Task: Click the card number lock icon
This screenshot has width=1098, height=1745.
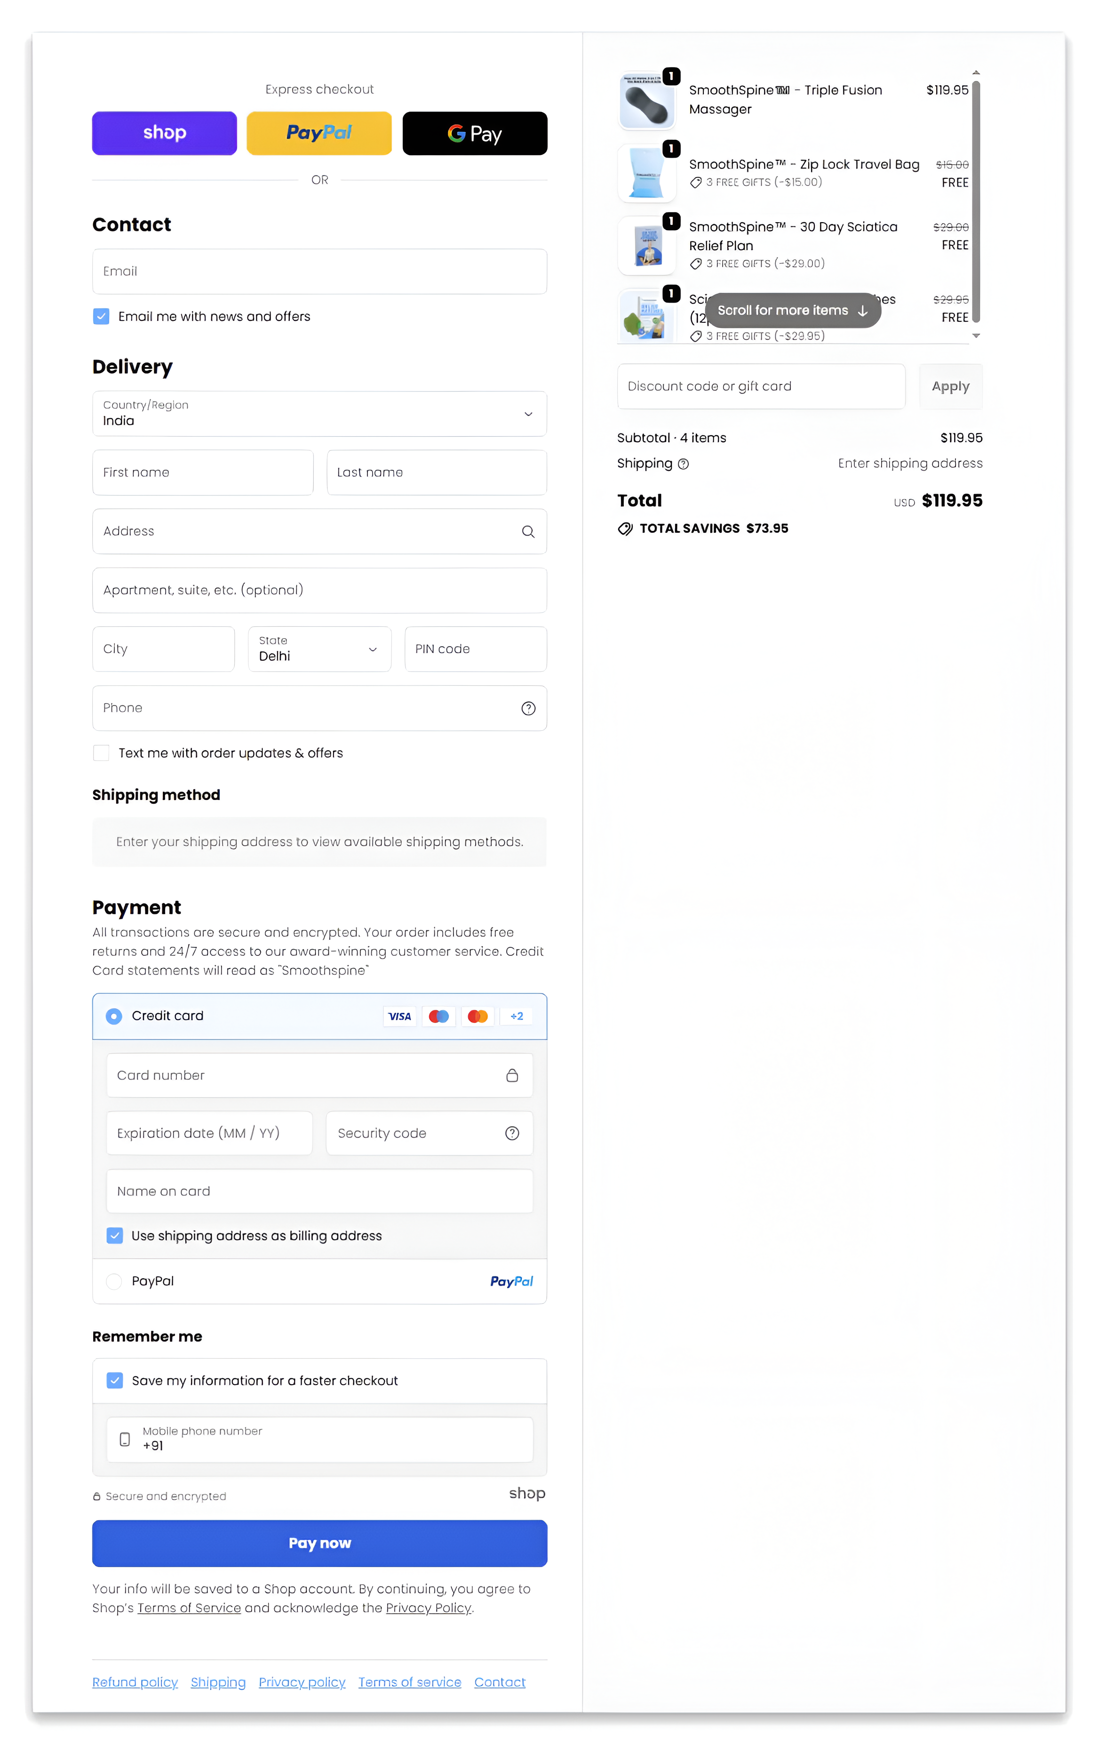Action: pyautogui.click(x=512, y=1075)
